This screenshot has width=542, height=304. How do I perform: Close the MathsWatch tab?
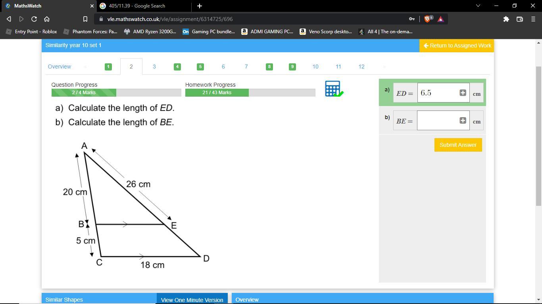pyautogui.click(x=92, y=6)
